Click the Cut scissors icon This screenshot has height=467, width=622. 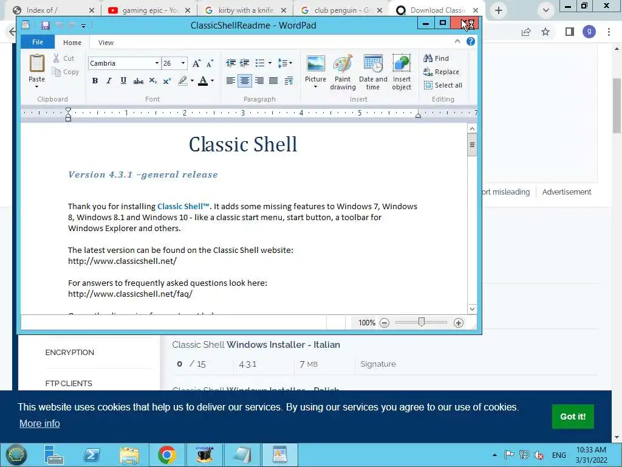(x=56, y=58)
